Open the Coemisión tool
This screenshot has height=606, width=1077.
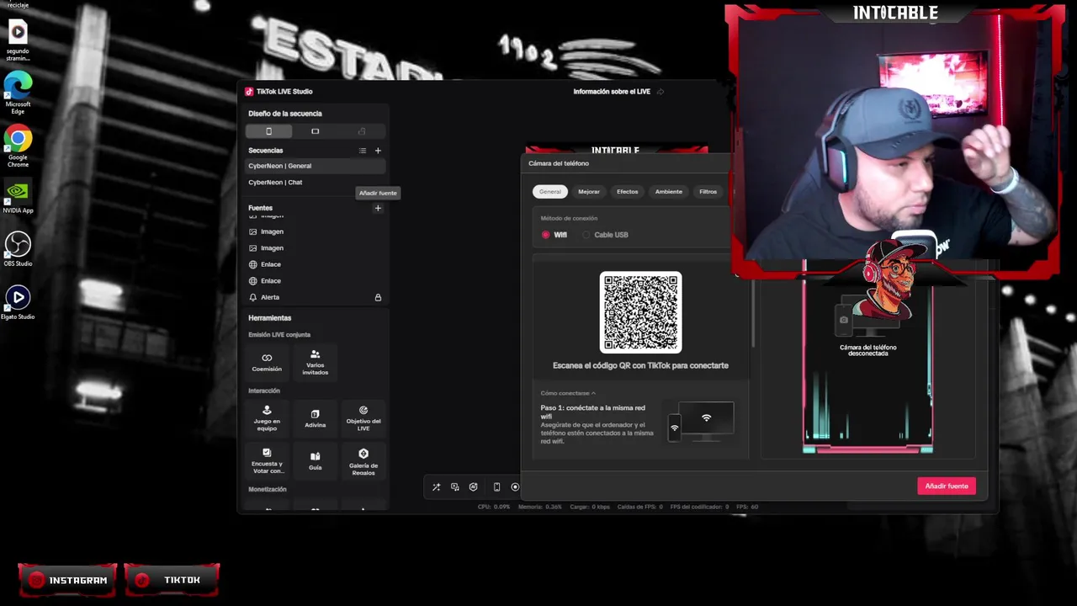coord(267,363)
